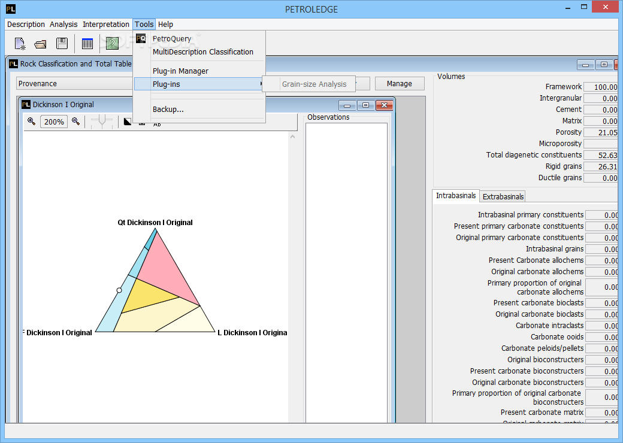
Task: Choose PetroQuery from the Tools menu
Action: click(199, 38)
